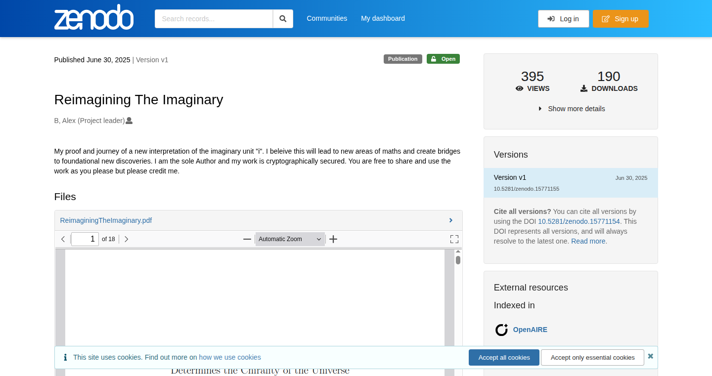Image resolution: width=712 pixels, height=376 pixels.
Task: Click the 'of 18' page count text
Action: [108, 239]
